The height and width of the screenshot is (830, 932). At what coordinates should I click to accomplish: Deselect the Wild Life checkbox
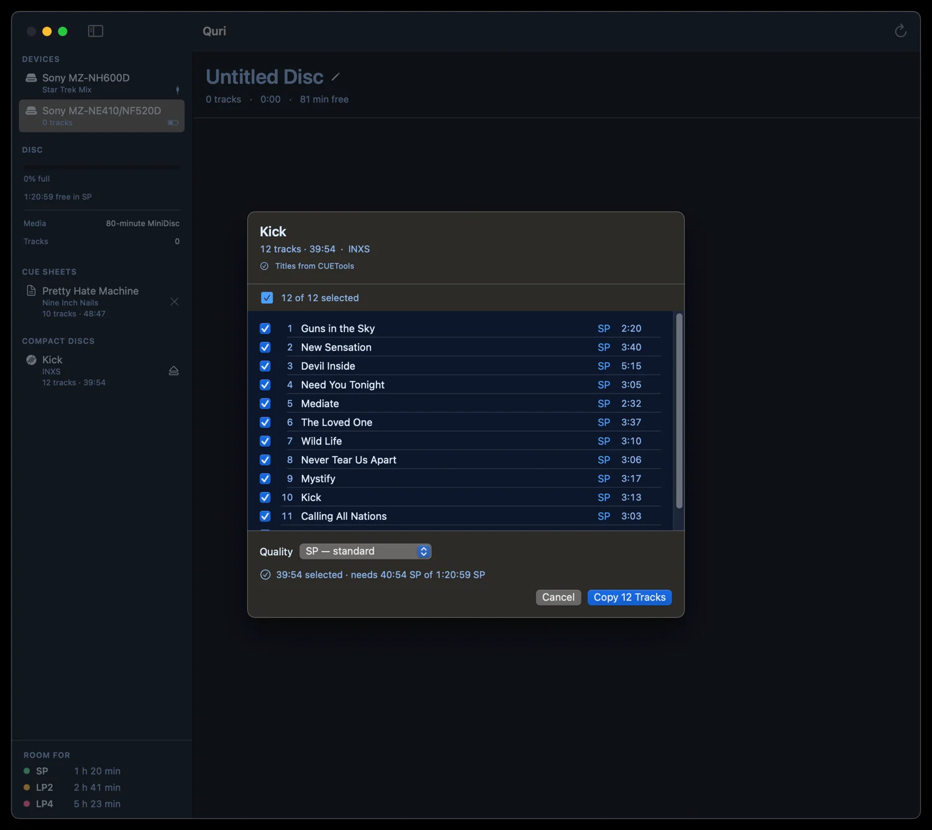(x=265, y=441)
